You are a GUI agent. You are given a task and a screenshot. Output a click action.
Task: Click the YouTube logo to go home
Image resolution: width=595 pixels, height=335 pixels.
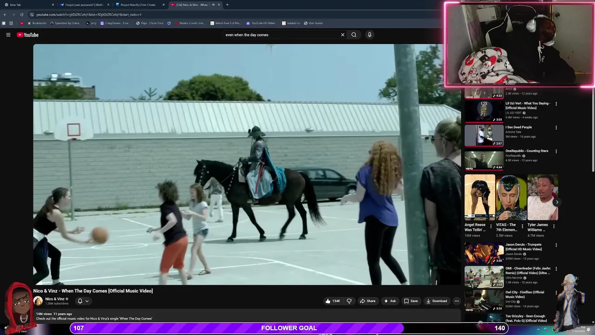(x=27, y=35)
